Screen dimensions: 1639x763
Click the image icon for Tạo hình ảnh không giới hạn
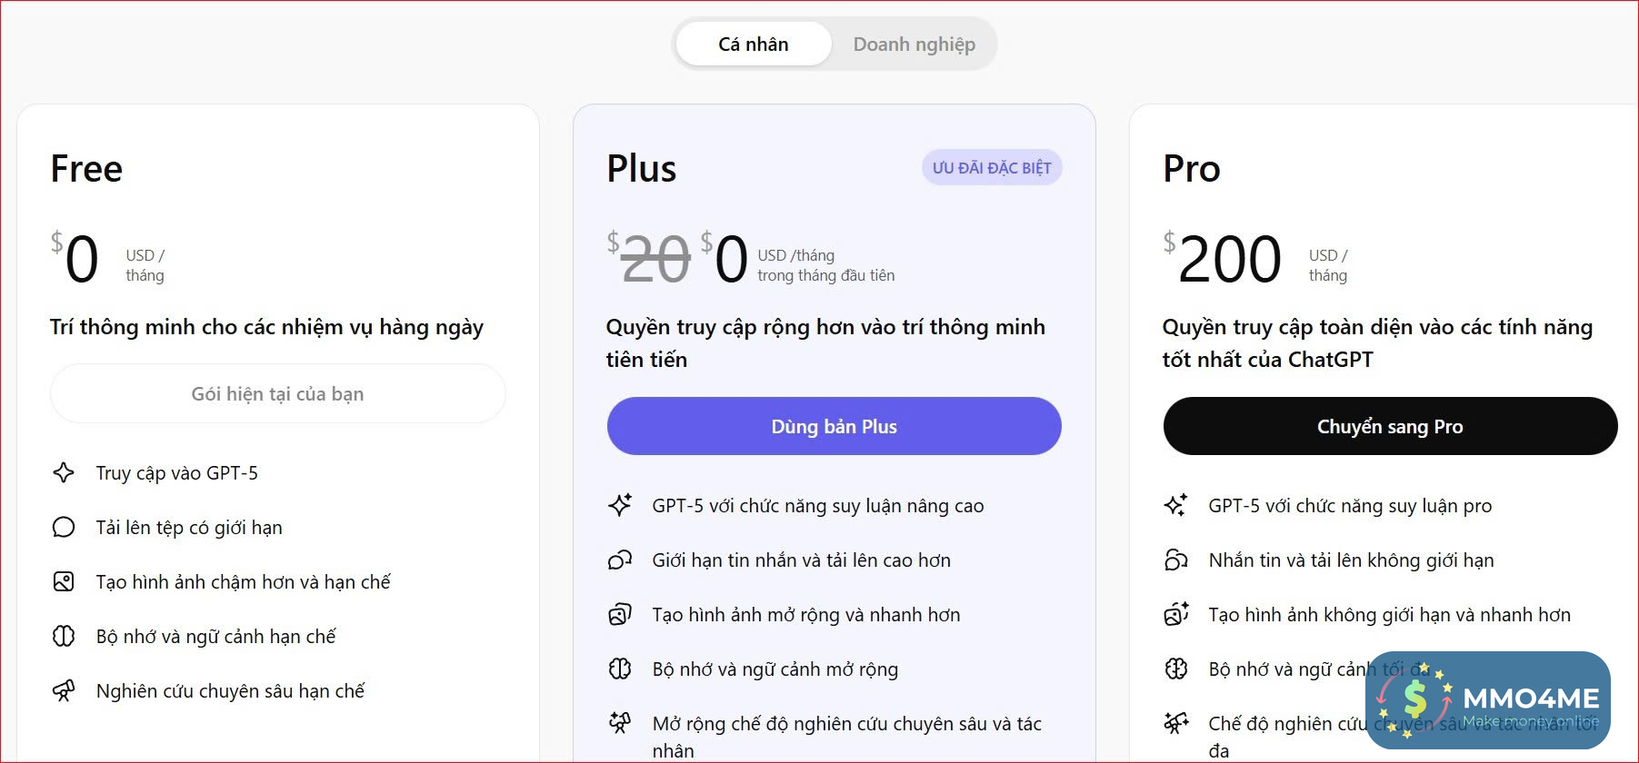pyautogui.click(x=1176, y=615)
